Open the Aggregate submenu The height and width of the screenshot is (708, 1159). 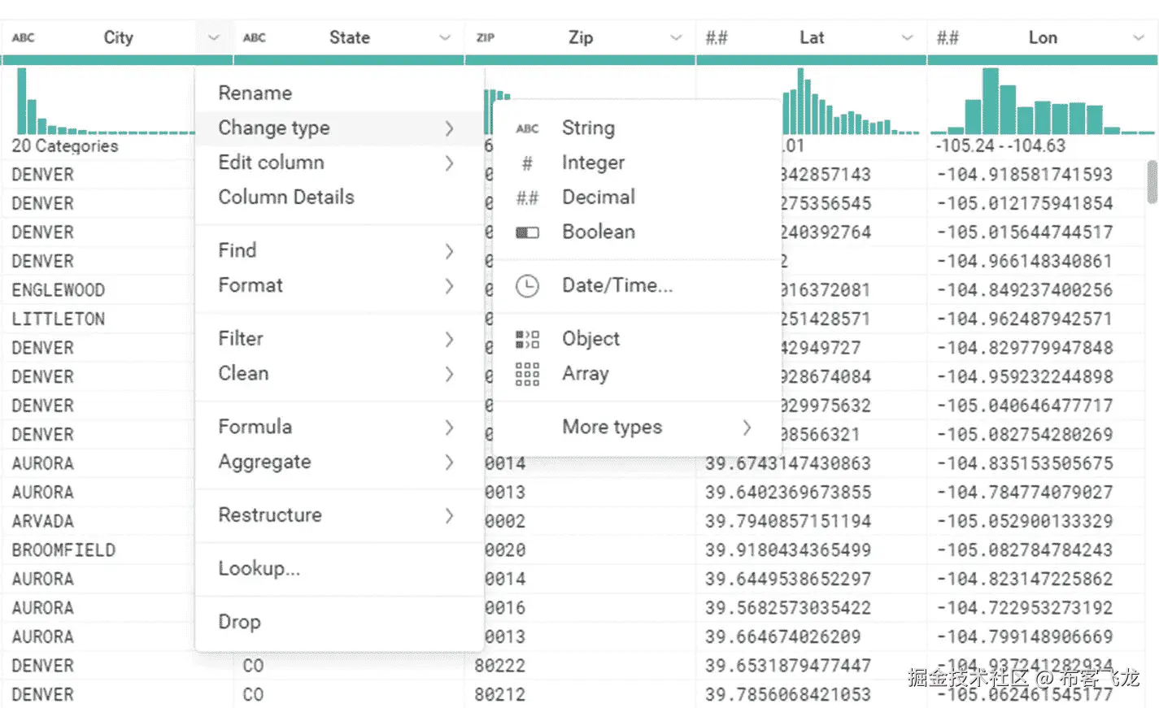[x=340, y=462]
